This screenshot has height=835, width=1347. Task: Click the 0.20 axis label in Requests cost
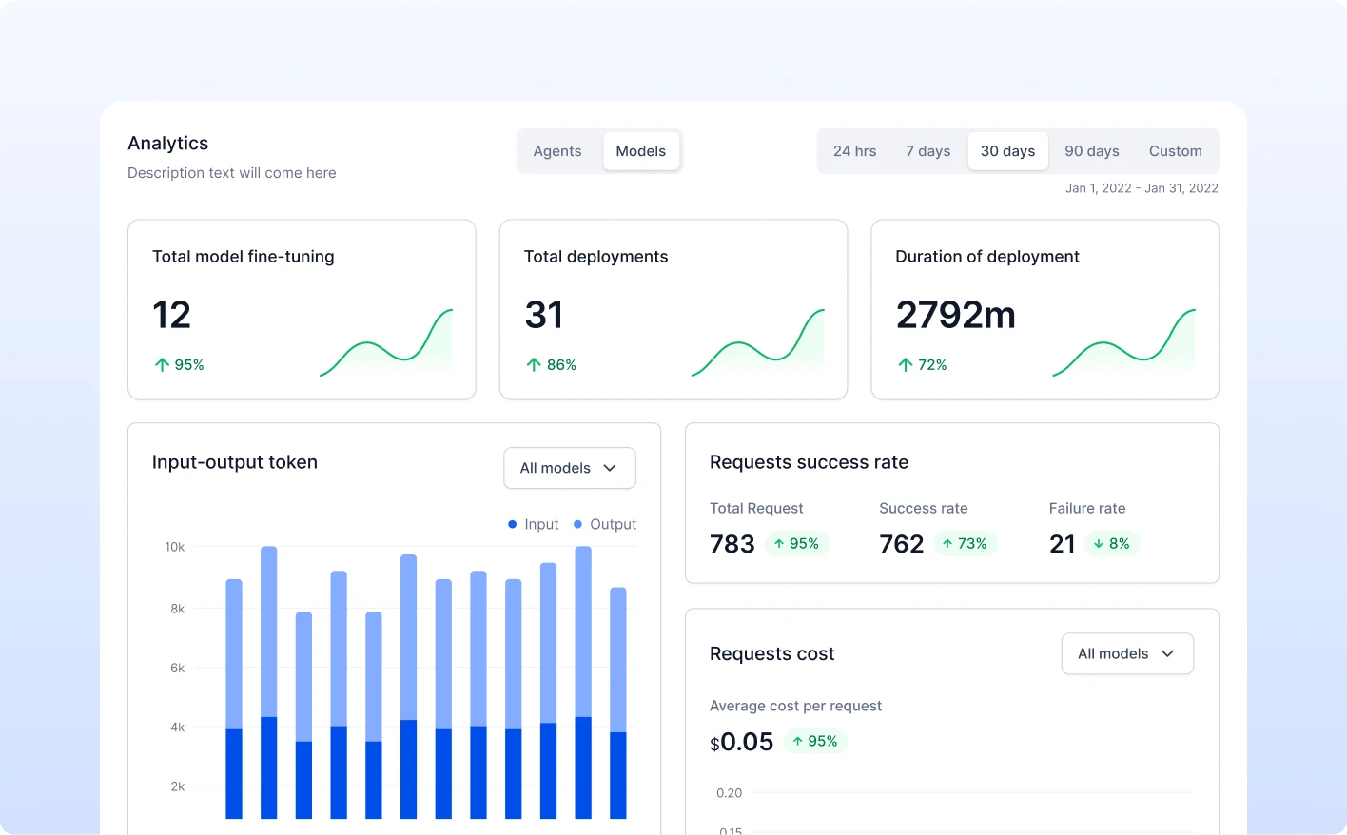pyautogui.click(x=730, y=793)
